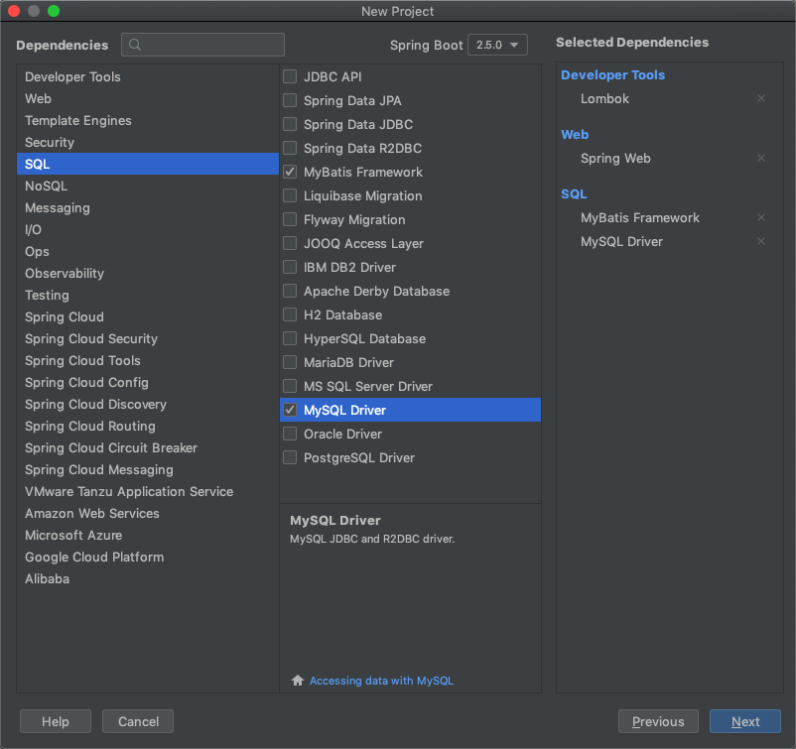Remove MyBatis Framework from selected dependencies
The width and height of the screenshot is (796, 749).
coord(761,217)
